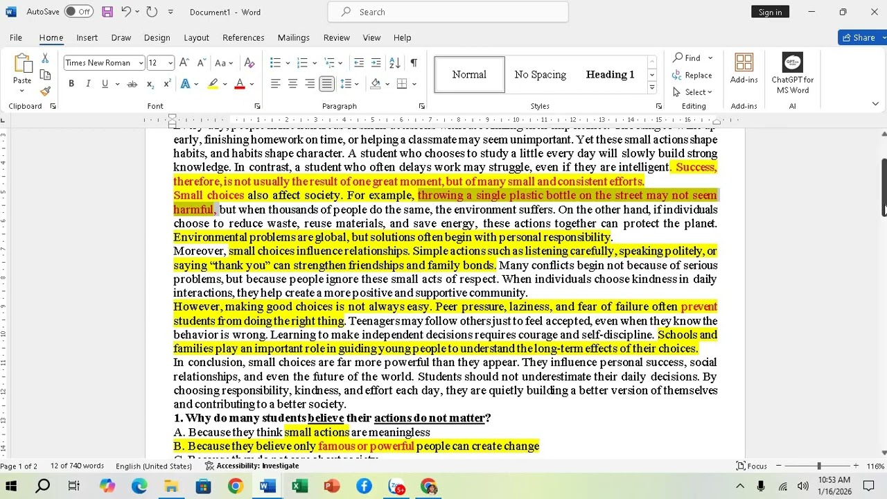The height and width of the screenshot is (499, 887).
Task: Open the Find tool
Action: pyautogui.click(x=687, y=58)
